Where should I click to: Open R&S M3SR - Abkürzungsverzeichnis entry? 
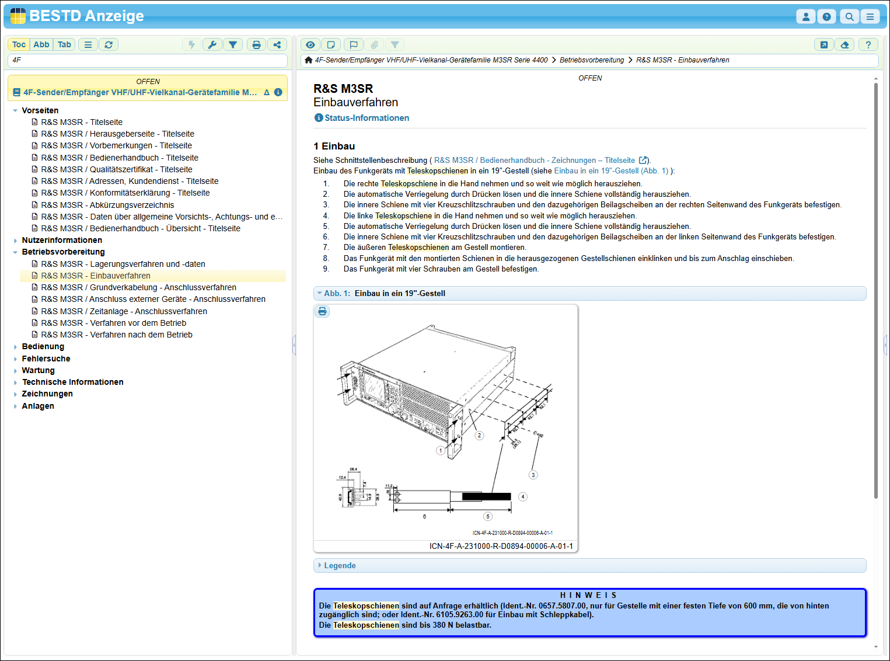(107, 205)
